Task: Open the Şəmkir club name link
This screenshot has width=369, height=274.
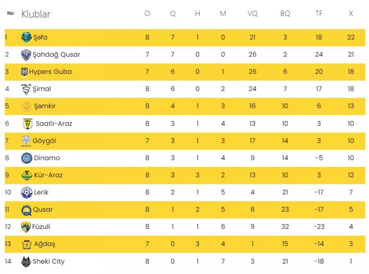Action: 45,106
